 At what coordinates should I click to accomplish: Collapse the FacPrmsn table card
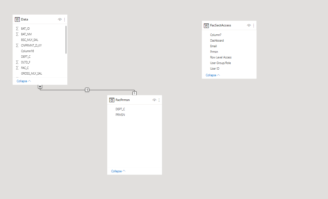point(118,171)
